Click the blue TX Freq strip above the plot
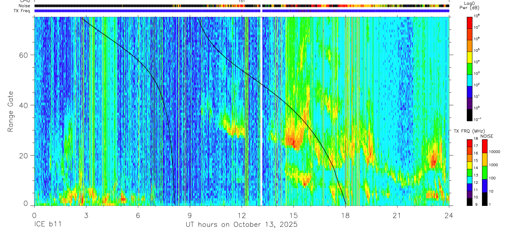Viewport: 505px width, 233px height. tap(242, 11)
